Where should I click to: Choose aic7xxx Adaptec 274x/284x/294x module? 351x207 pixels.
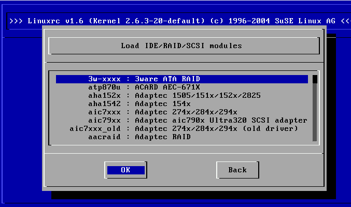182,112
